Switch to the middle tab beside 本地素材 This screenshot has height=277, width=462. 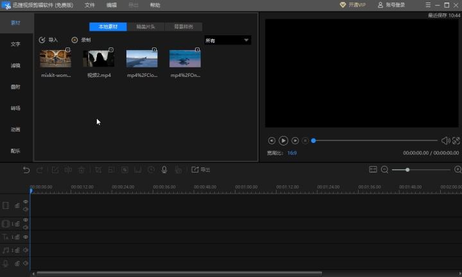pyautogui.click(x=146, y=27)
